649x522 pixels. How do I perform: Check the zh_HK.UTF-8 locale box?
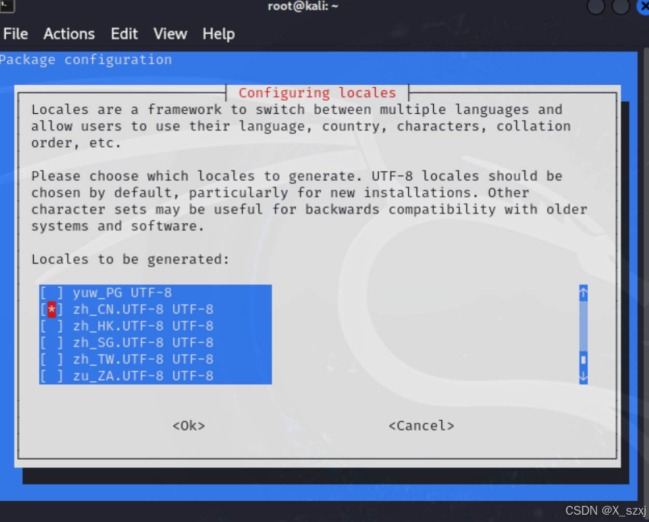[52, 326]
